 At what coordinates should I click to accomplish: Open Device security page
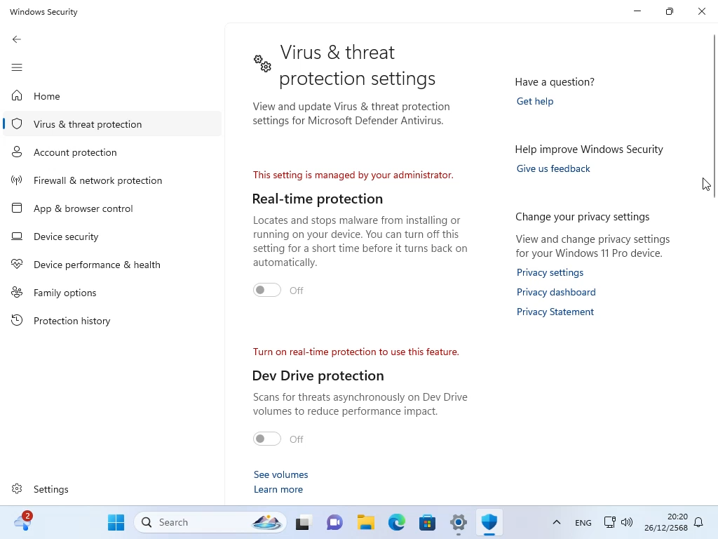pos(66,237)
